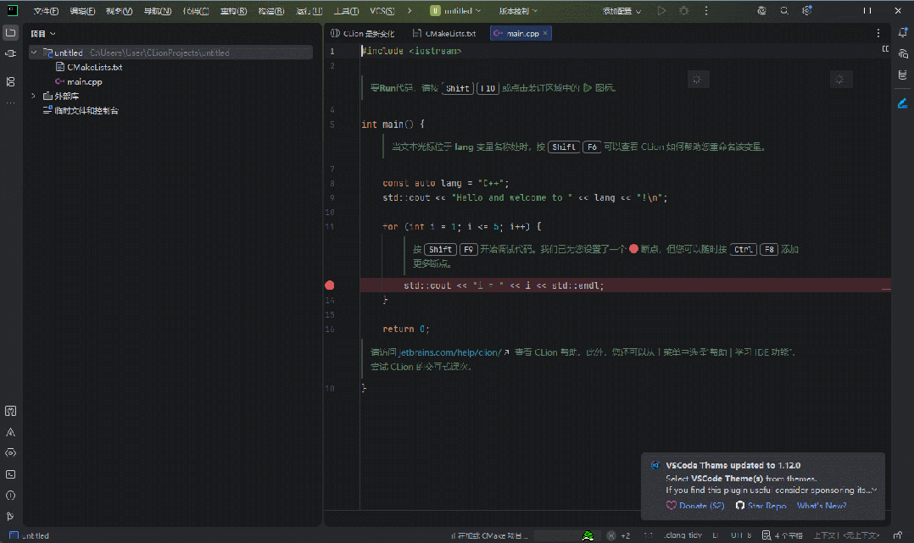This screenshot has width=914, height=543.
Task: Open the Structure tool window icon
Action: [x=11, y=81]
